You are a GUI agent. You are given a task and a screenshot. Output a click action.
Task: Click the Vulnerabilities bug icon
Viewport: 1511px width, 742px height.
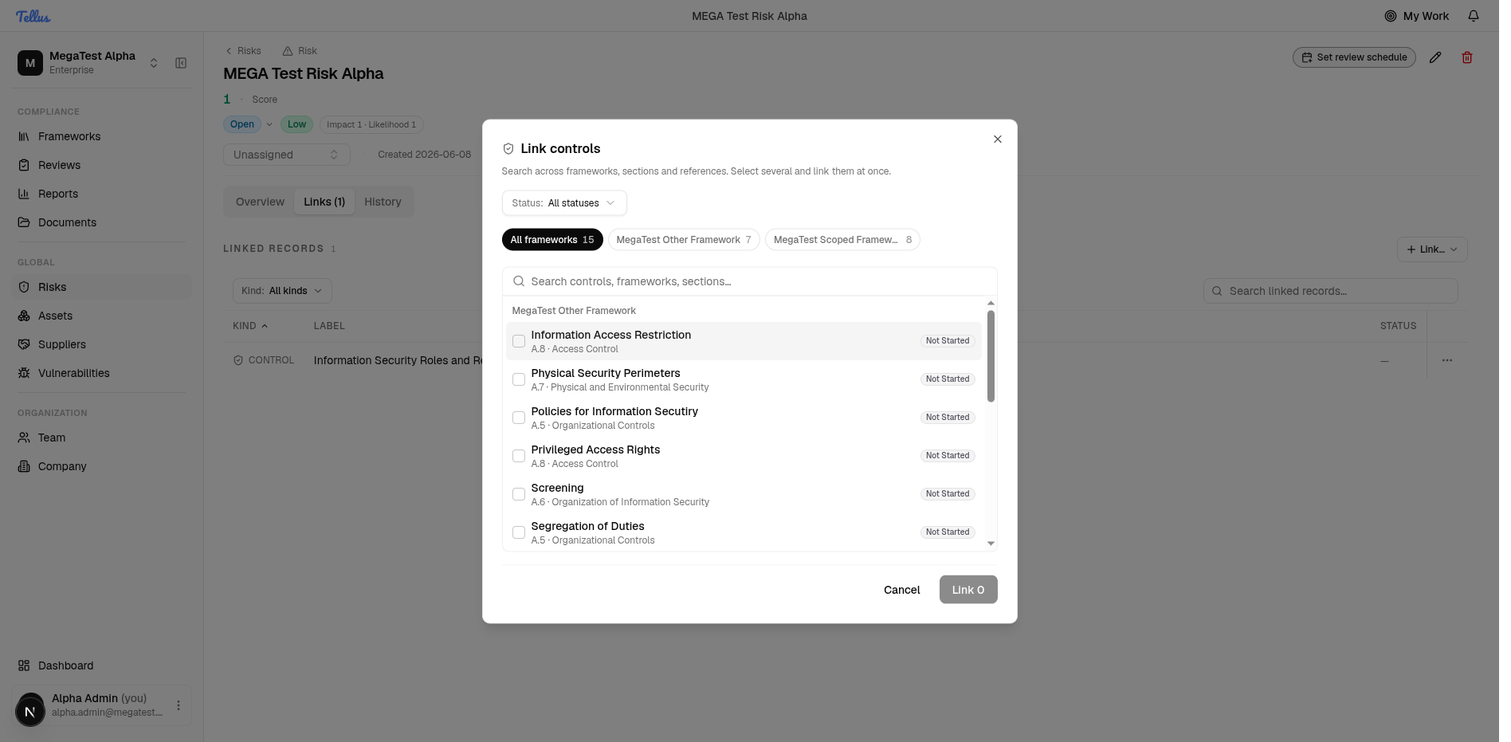(24, 373)
